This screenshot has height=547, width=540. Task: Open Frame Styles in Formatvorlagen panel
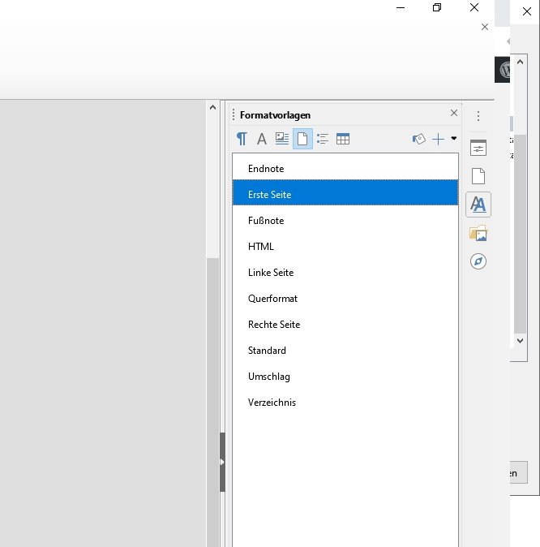click(282, 139)
